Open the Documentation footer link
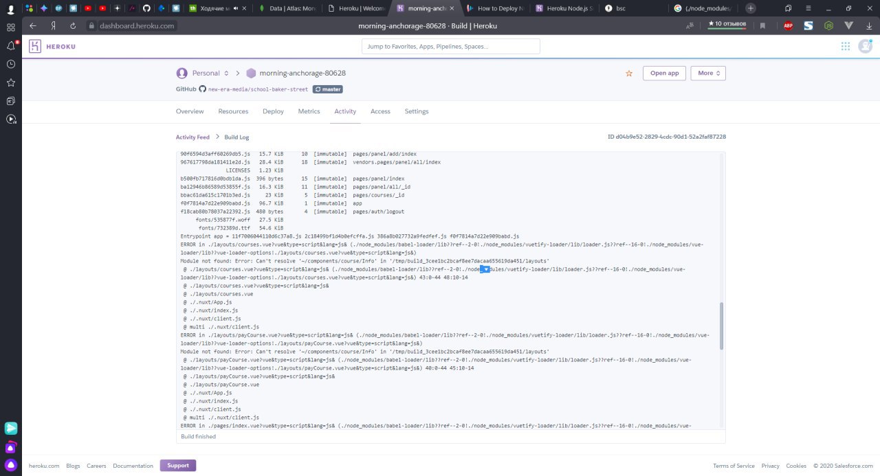Image resolution: width=880 pixels, height=476 pixels. coord(133,466)
